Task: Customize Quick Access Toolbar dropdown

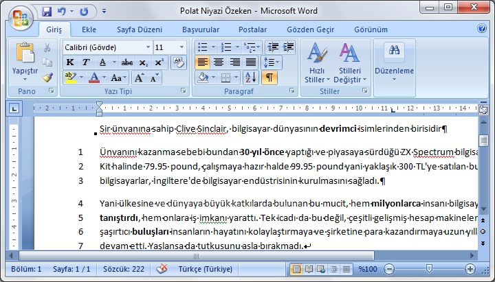Action: click(104, 12)
